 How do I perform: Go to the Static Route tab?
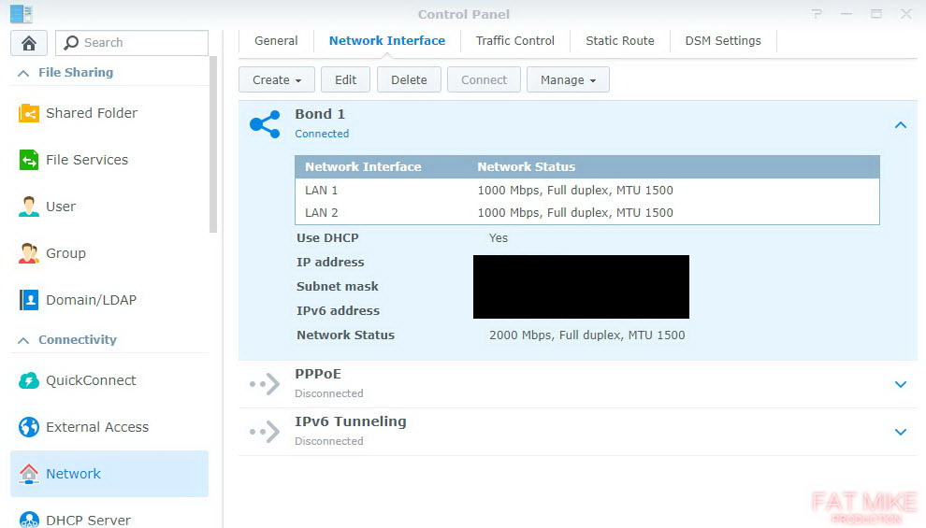619,41
